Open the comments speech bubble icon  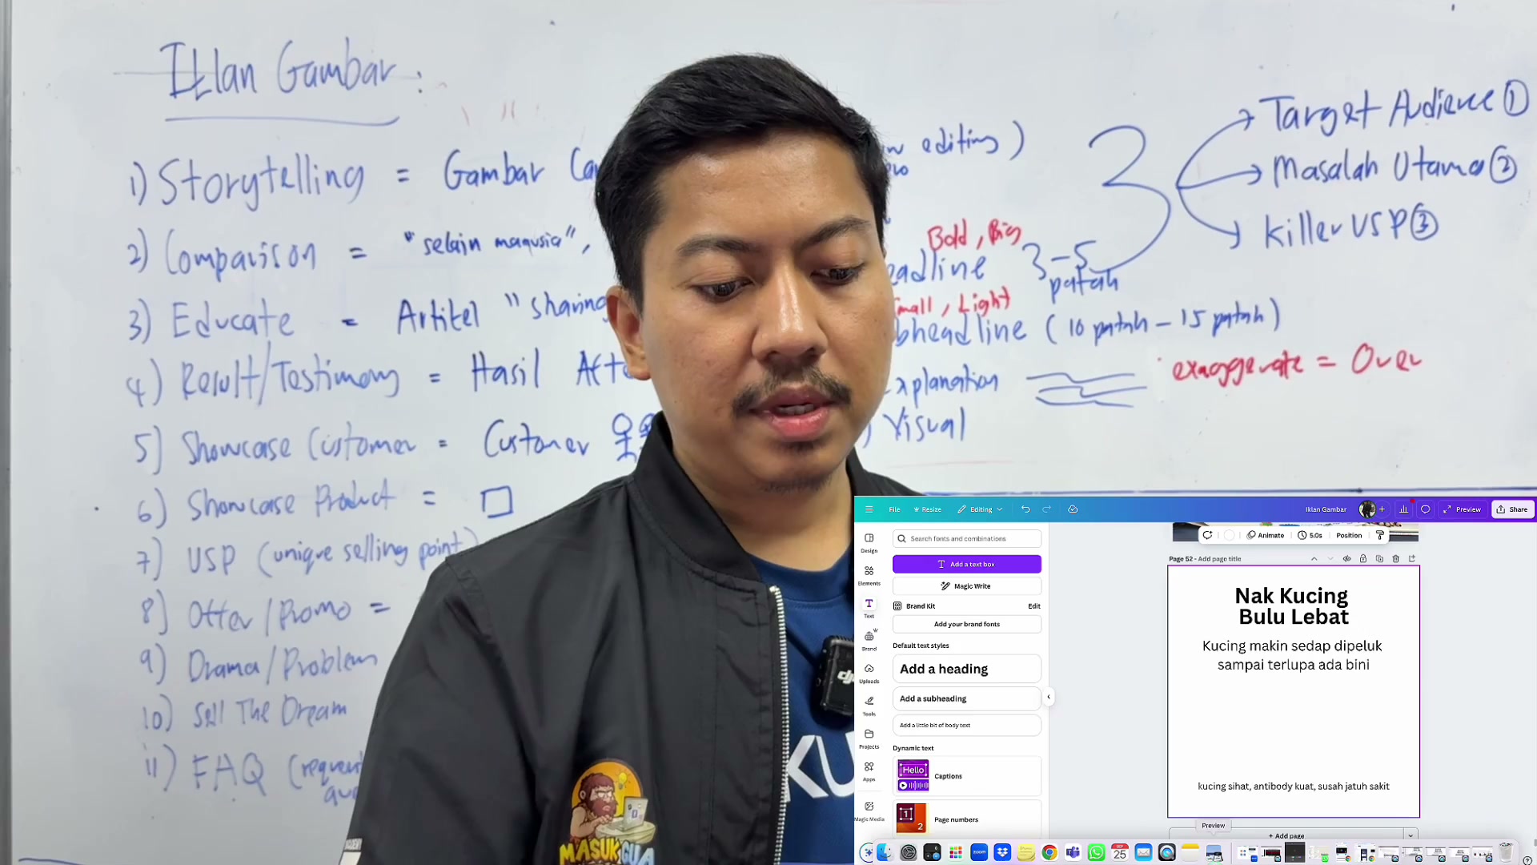[x=1425, y=509]
